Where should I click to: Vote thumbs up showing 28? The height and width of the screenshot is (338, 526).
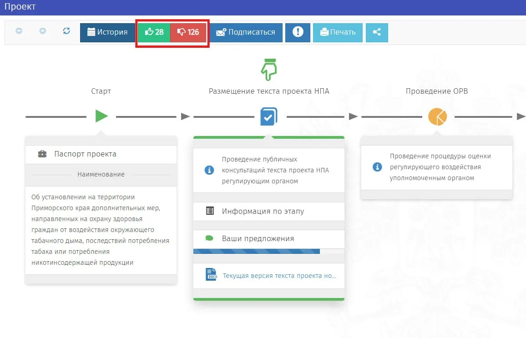click(x=154, y=32)
